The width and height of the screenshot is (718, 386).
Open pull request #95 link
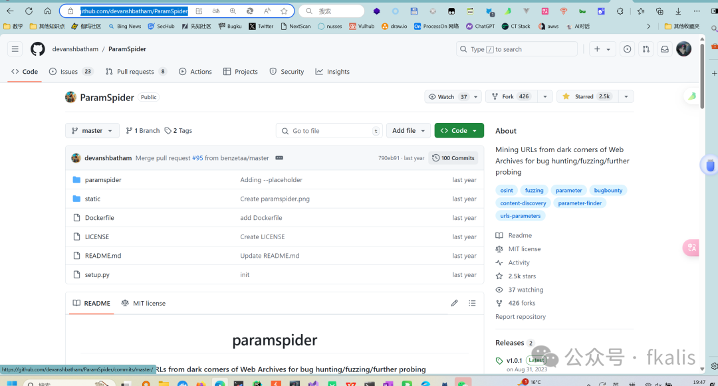click(197, 158)
